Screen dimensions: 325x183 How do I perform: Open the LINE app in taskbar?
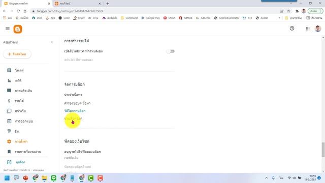tap(54, 178)
